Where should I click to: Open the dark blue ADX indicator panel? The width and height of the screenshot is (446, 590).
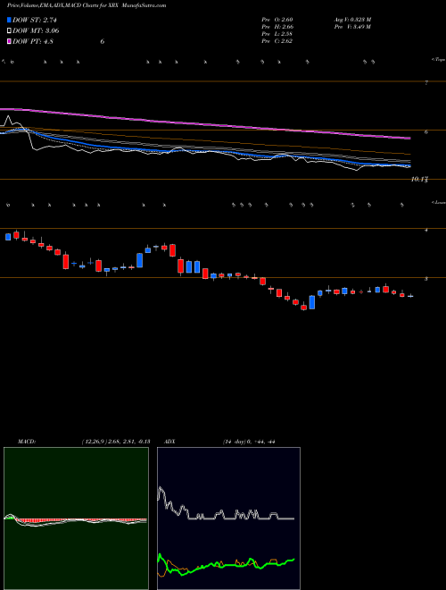point(228,518)
